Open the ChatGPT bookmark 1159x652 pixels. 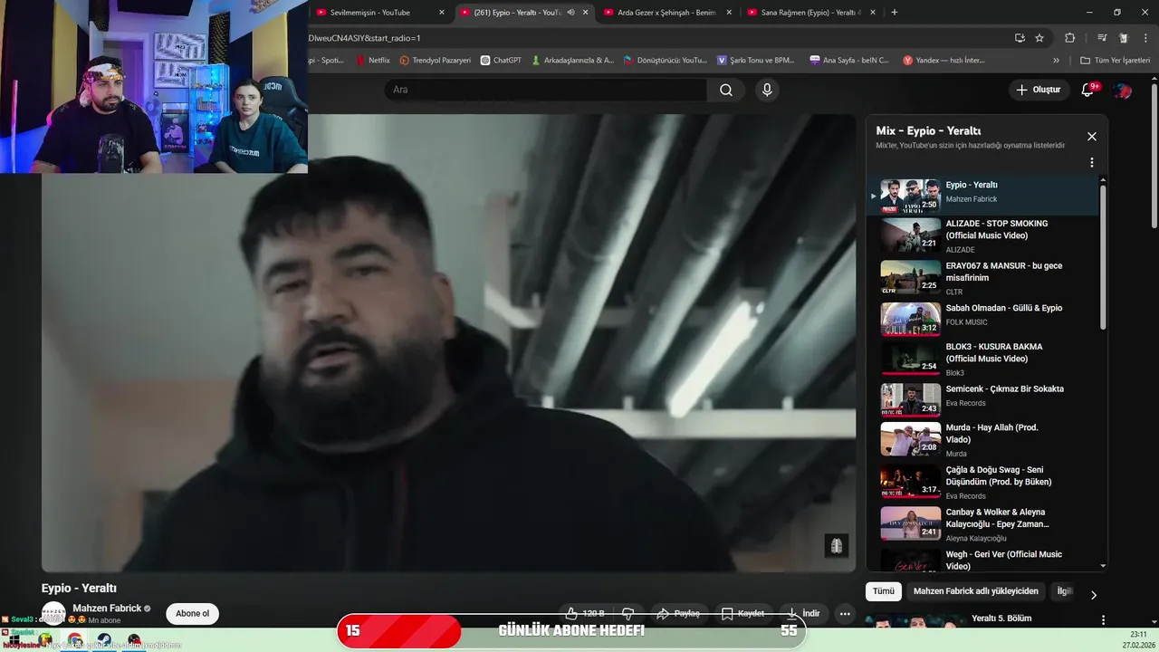pos(501,61)
